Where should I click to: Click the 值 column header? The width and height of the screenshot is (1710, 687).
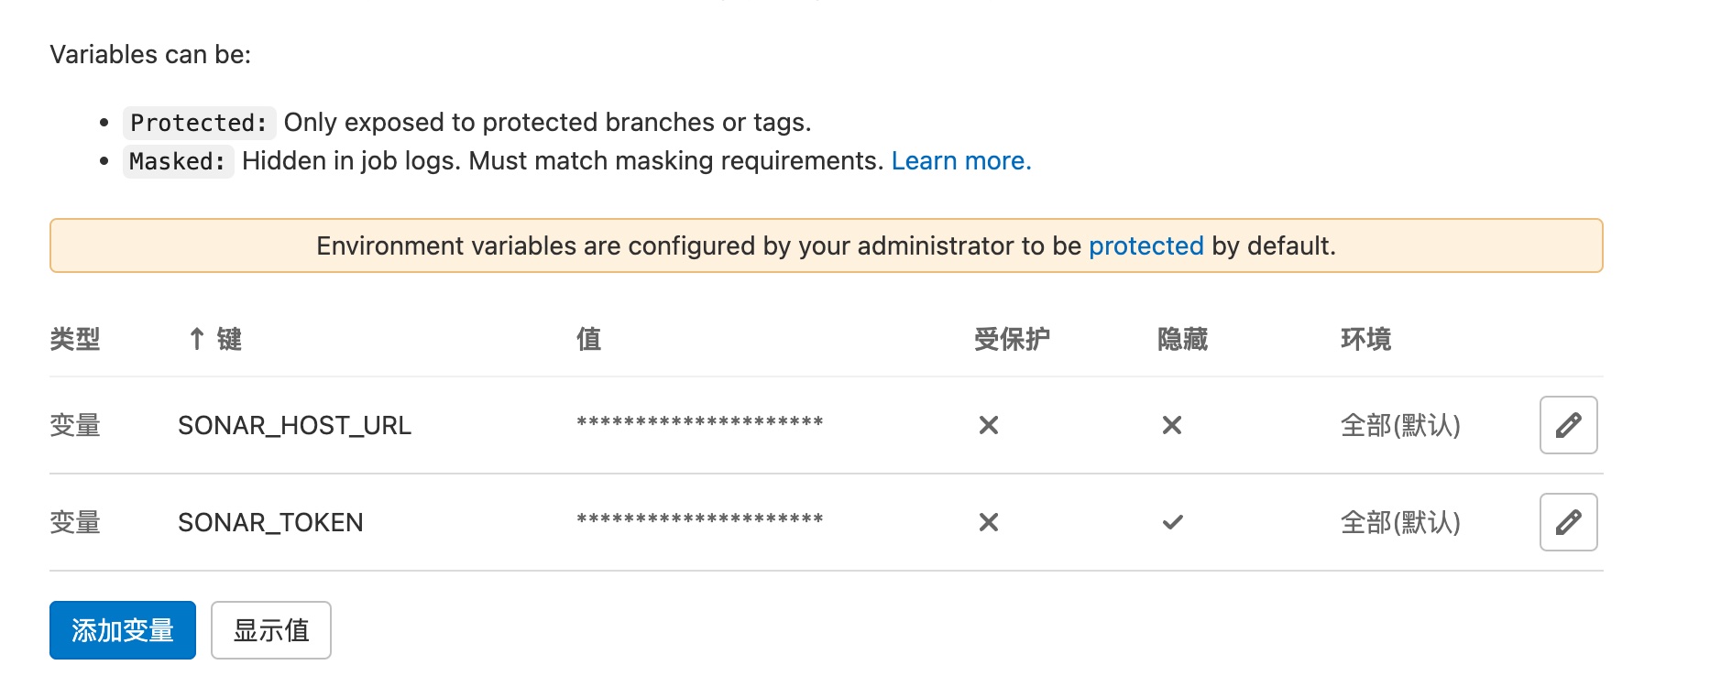point(588,339)
